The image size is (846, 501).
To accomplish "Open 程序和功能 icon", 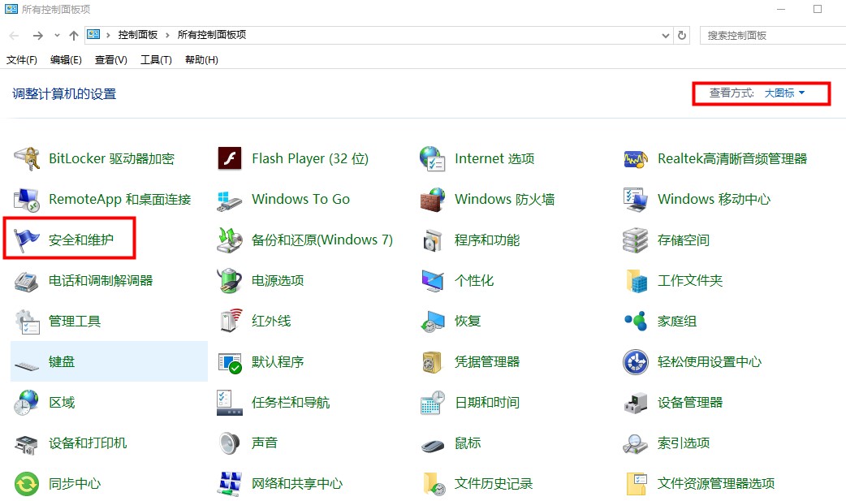I will tap(432, 240).
